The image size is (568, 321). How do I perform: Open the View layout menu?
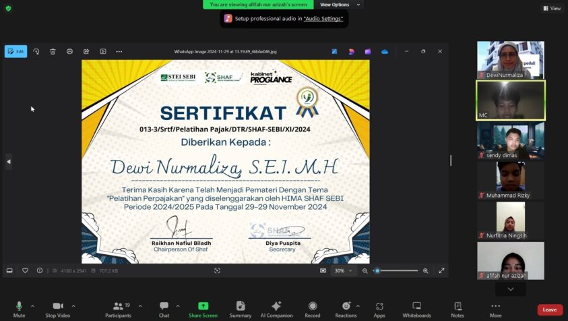[552, 8]
